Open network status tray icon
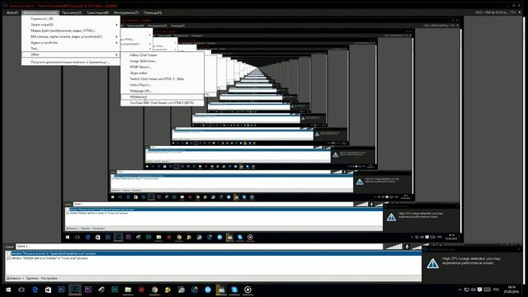 (x=467, y=290)
